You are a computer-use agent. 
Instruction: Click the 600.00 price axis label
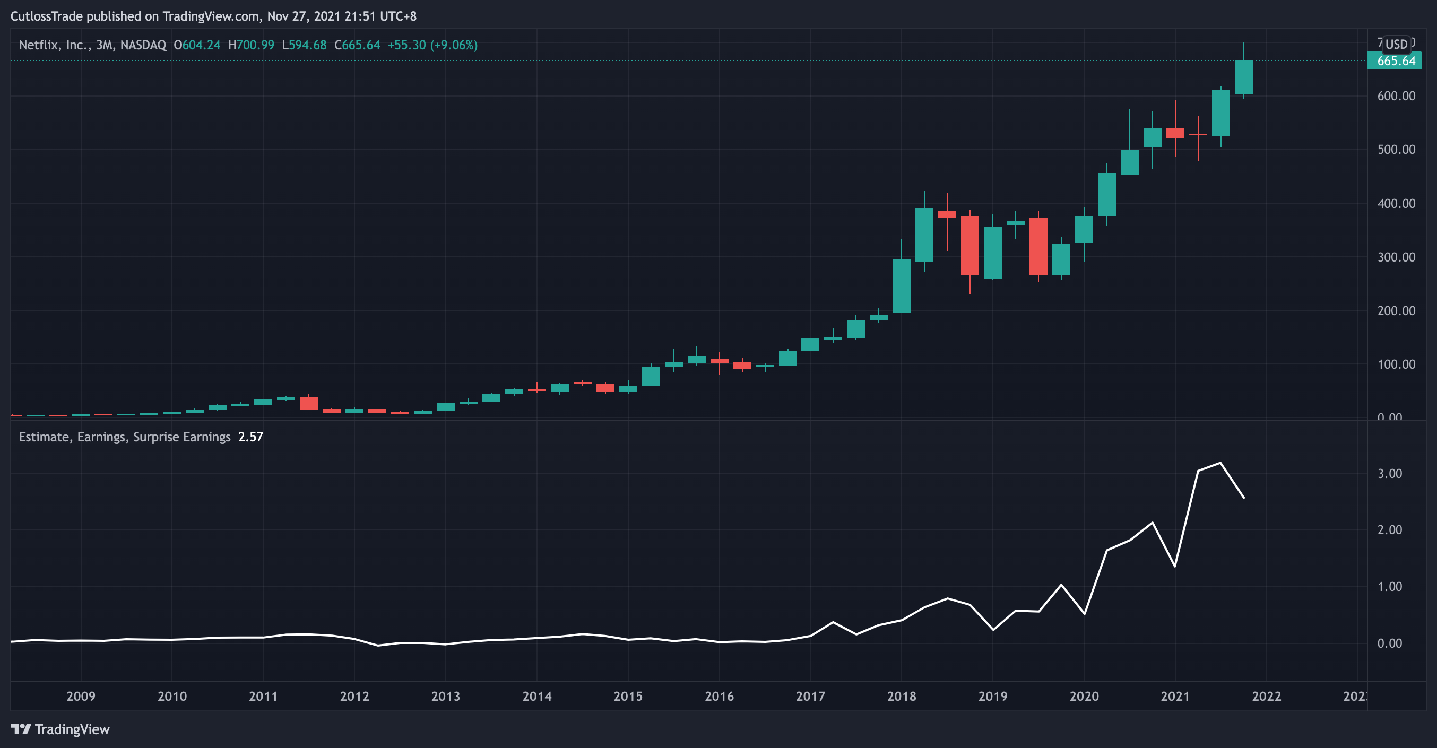(1396, 96)
